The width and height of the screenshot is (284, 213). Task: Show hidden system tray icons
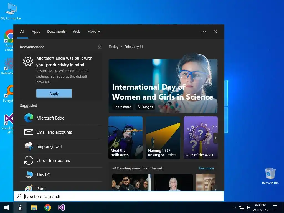coord(235,207)
